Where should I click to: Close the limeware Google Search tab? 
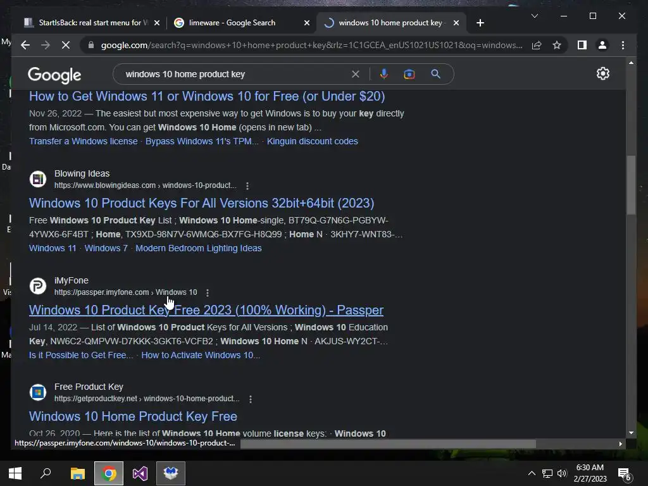click(307, 23)
